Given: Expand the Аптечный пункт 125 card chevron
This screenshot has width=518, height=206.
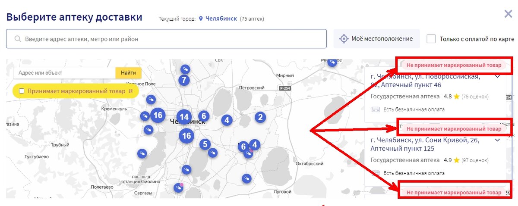Looking at the screenshot, I should (x=497, y=140).
